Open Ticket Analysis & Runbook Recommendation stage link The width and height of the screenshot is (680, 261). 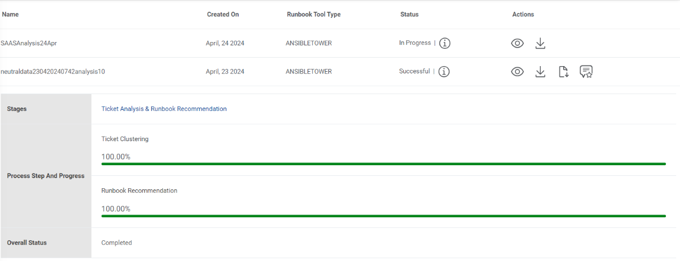point(164,109)
